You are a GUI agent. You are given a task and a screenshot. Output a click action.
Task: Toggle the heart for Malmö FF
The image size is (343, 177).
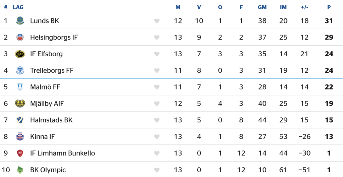click(157, 87)
